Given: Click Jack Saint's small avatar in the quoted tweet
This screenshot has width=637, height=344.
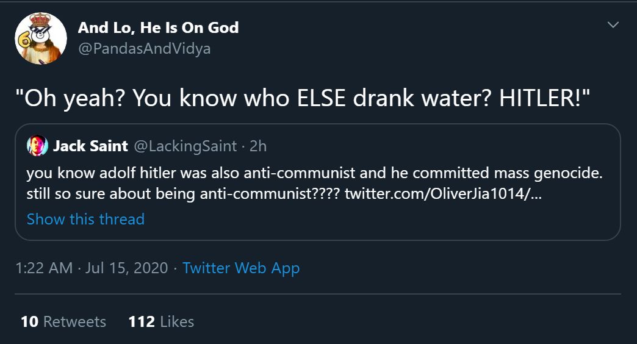Looking at the screenshot, I should [x=37, y=146].
